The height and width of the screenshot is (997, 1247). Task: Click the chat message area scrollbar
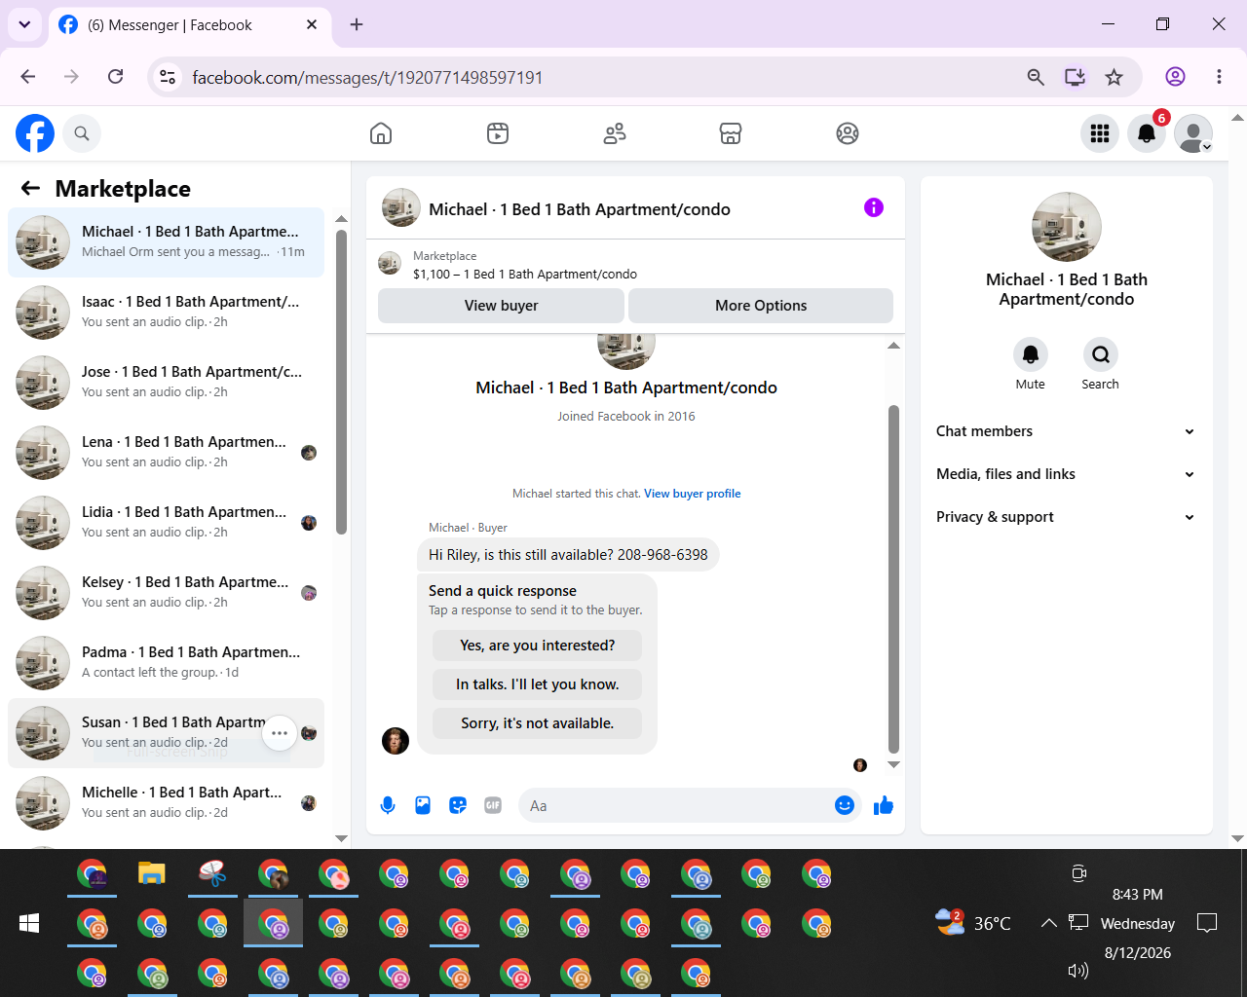(x=893, y=579)
